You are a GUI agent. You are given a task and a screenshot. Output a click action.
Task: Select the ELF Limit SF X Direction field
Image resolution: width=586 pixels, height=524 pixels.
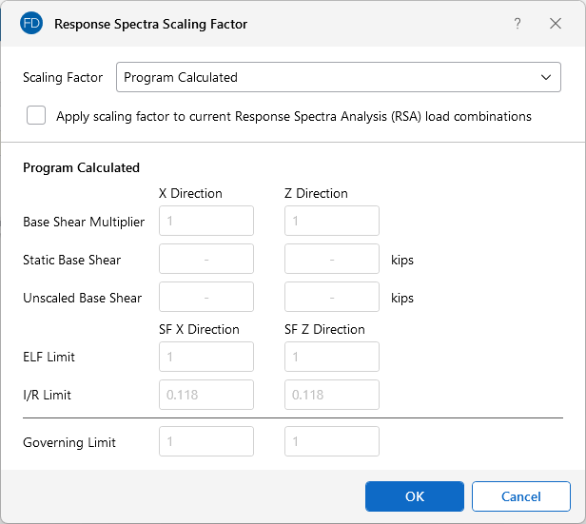(206, 357)
